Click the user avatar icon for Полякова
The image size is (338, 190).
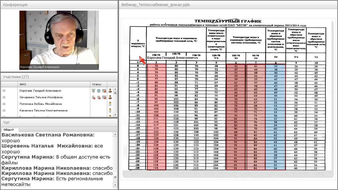(110, 104)
